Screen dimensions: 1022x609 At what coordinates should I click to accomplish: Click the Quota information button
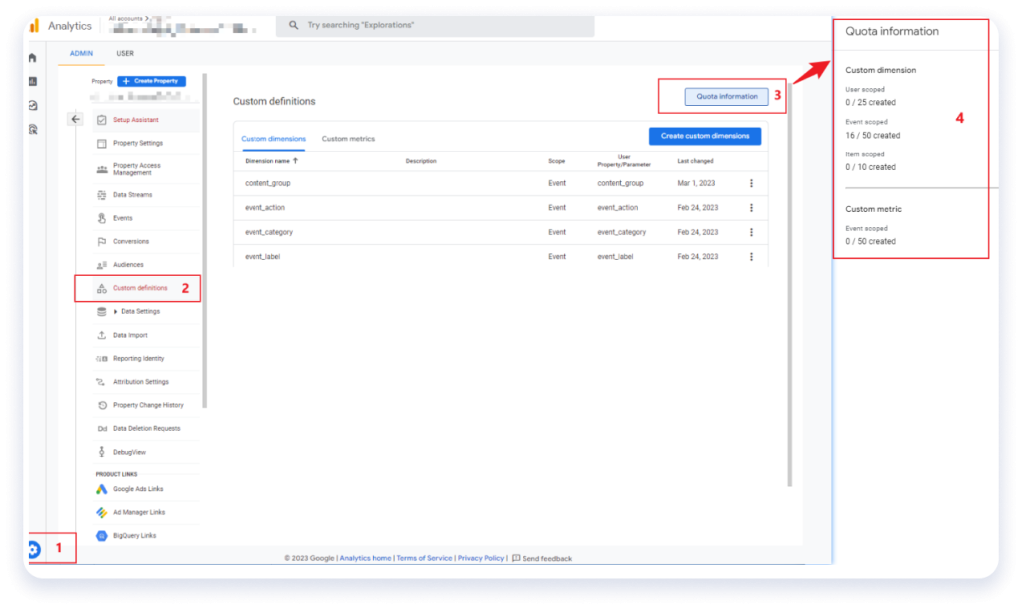tap(726, 97)
